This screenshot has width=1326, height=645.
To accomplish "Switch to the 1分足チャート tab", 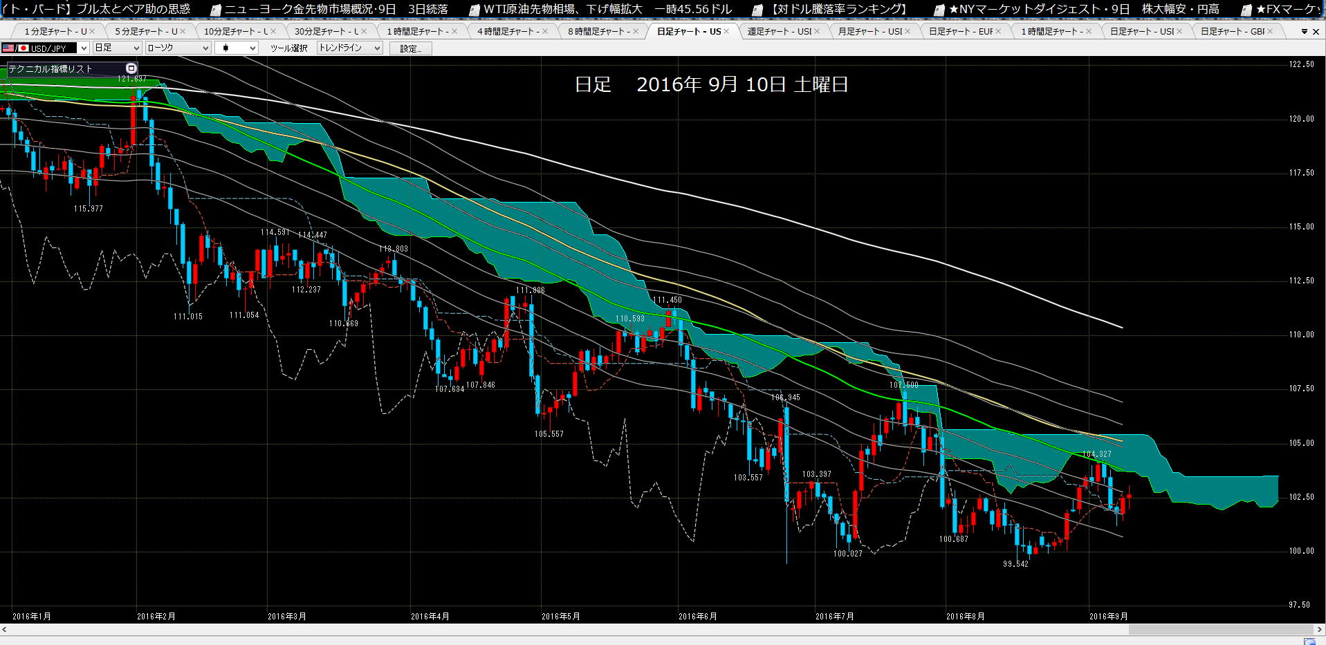I will click(55, 31).
